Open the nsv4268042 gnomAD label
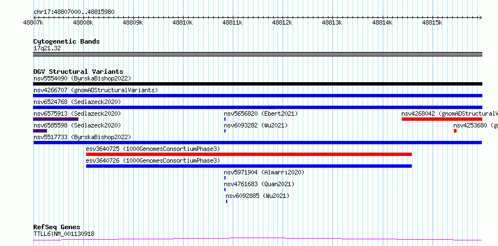The image size is (498, 246). click(x=450, y=113)
